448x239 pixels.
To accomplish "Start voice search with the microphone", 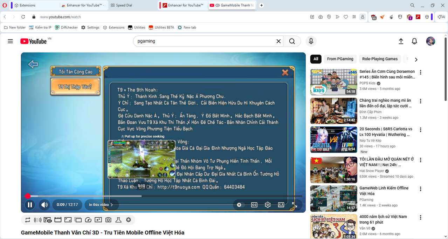I will point(311,41).
